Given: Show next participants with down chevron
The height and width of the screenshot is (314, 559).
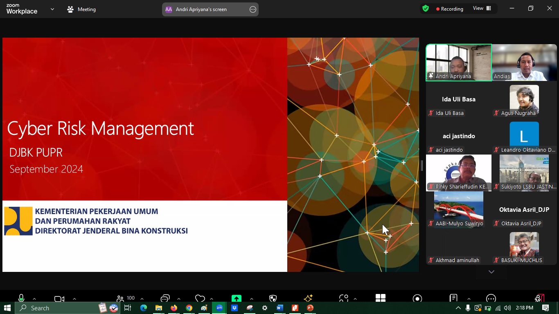Looking at the screenshot, I should 491,272.
